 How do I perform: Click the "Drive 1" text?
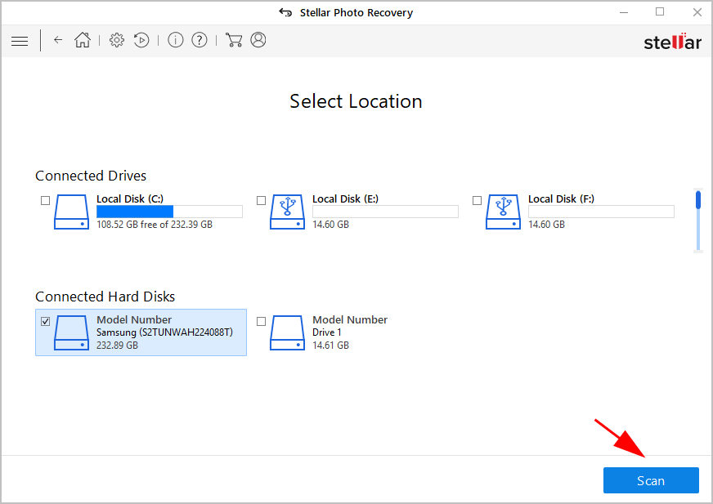click(x=327, y=332)
